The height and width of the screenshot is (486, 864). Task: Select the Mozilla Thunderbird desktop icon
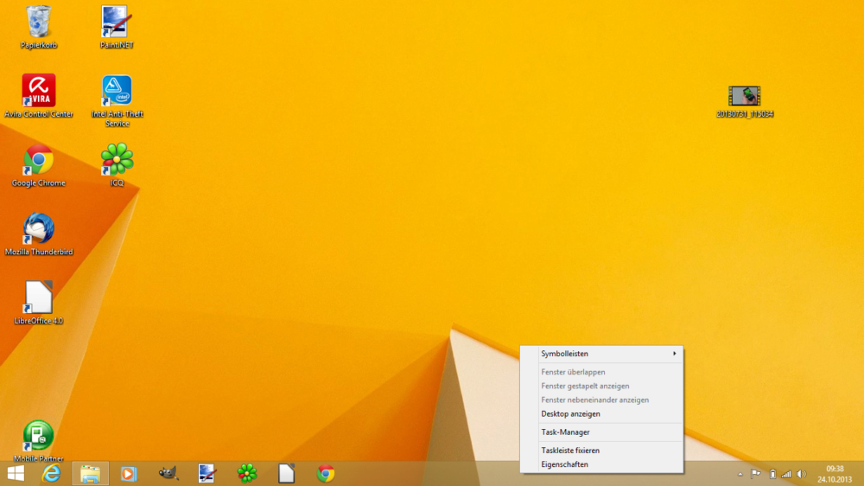coord(39,234)
